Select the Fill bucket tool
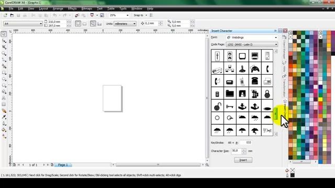 [x=4, y=130]
